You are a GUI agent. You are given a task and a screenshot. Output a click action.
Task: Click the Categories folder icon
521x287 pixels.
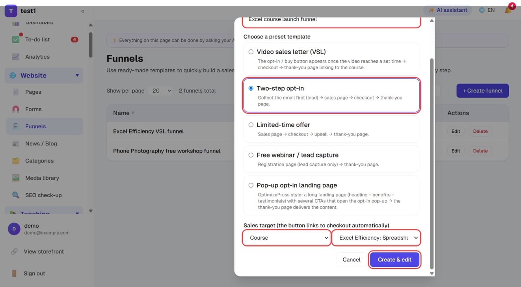[x=16, y=161]
